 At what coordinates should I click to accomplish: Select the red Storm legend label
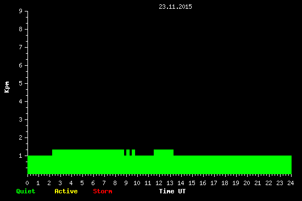(x=103, y=191)
